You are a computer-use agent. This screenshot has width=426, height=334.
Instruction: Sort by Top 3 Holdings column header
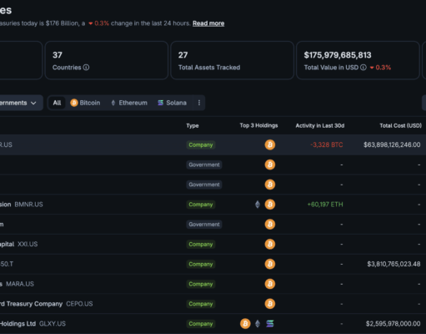pyautogui.click(x=258, y=125)
